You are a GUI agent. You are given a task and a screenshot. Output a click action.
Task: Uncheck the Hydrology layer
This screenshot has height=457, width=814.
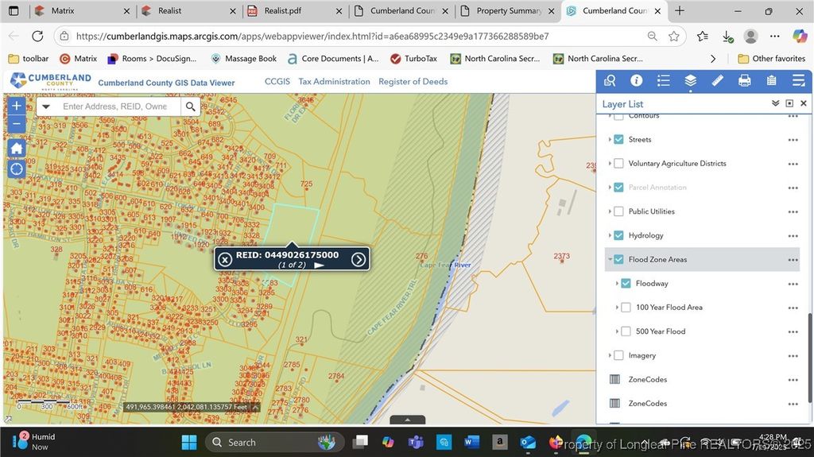(618, 235)
